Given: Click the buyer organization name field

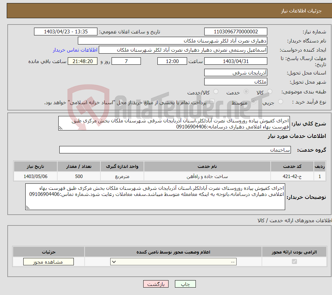Looking at the screenshot, I should [x=172, y=41].
